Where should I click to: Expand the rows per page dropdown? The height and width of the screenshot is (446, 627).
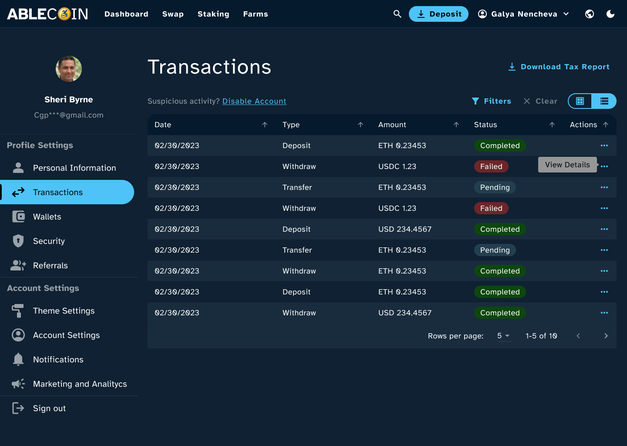click(503, 336)
